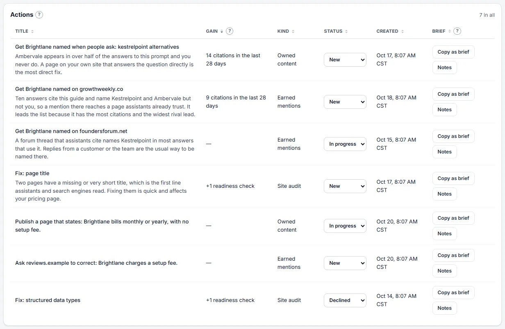This screenshot has height=329, width=505.
Task: Click '9 citations in the last 28 days'
Action: (x=236, y=102)
